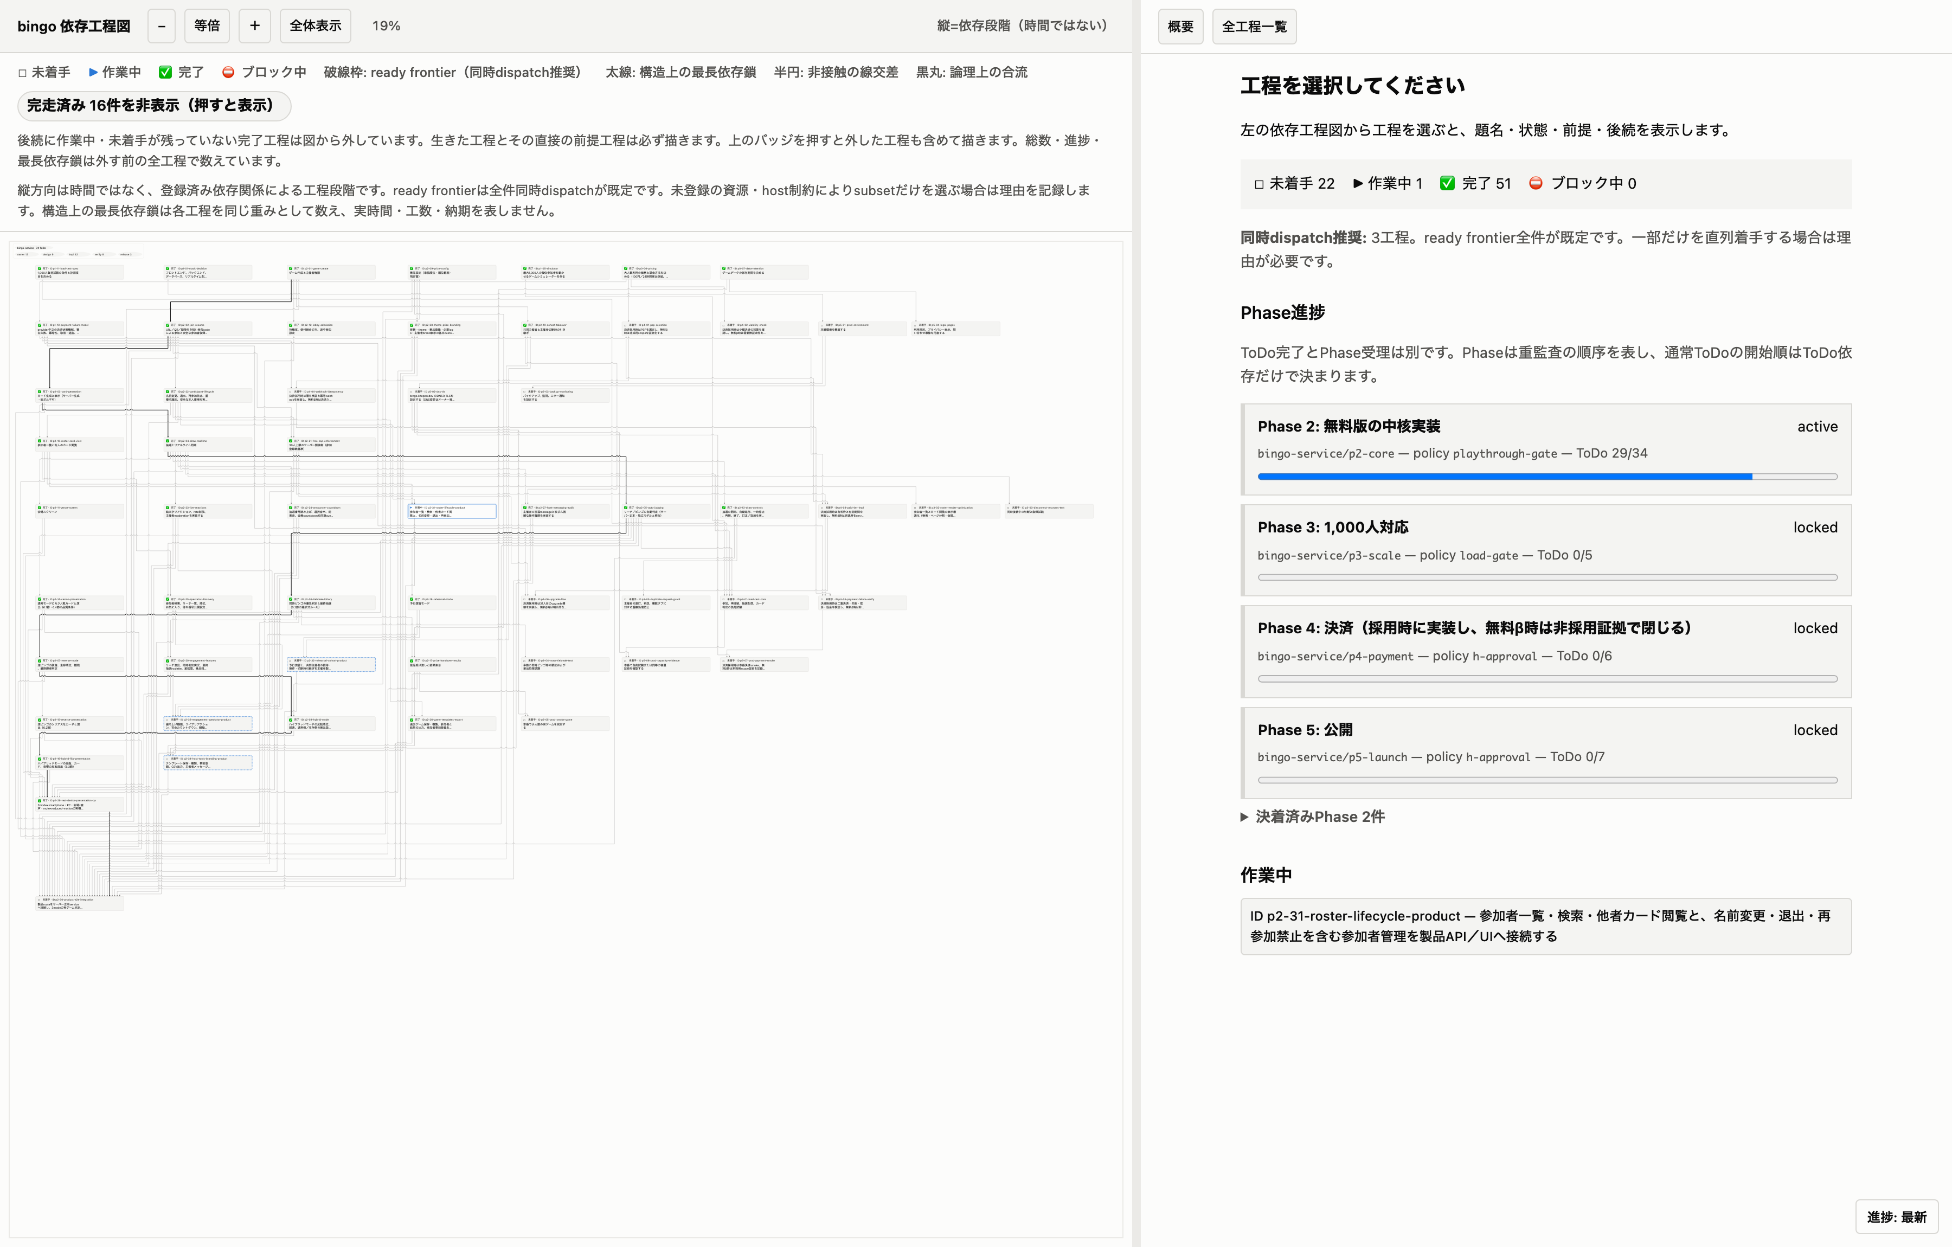Select graph node p1-05-simulator

[566, 272]
